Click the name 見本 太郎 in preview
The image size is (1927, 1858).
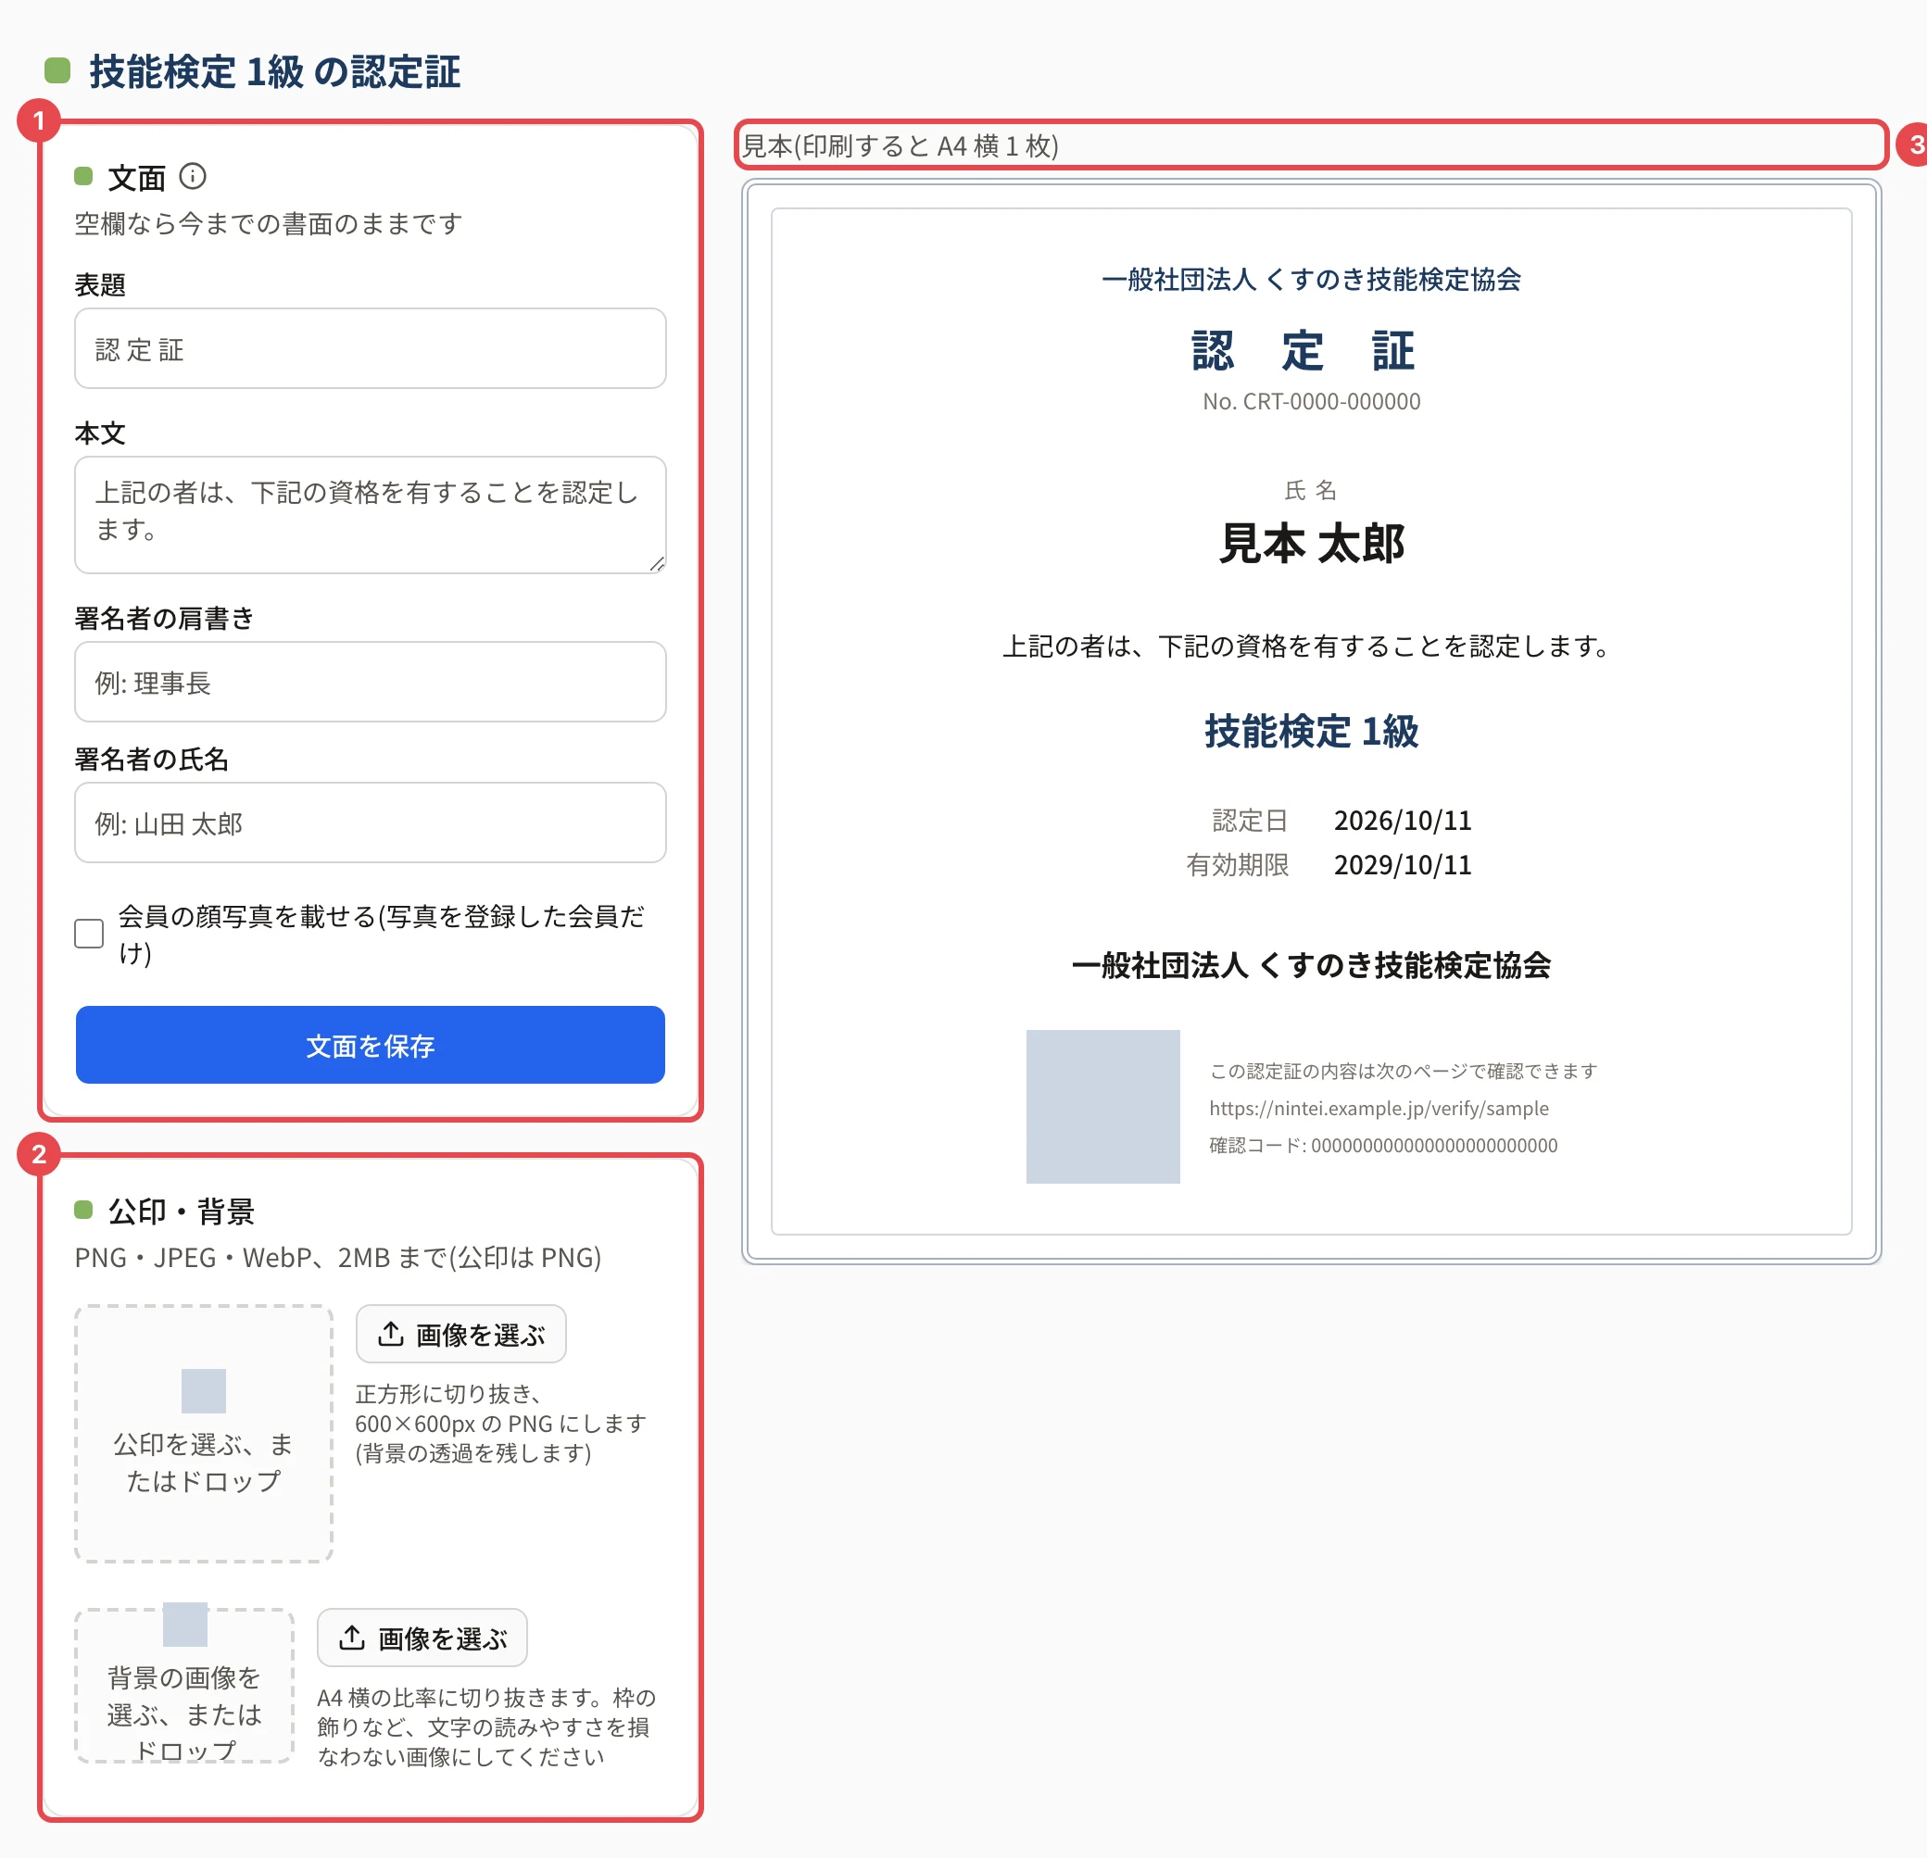[x=1312, y=544]
